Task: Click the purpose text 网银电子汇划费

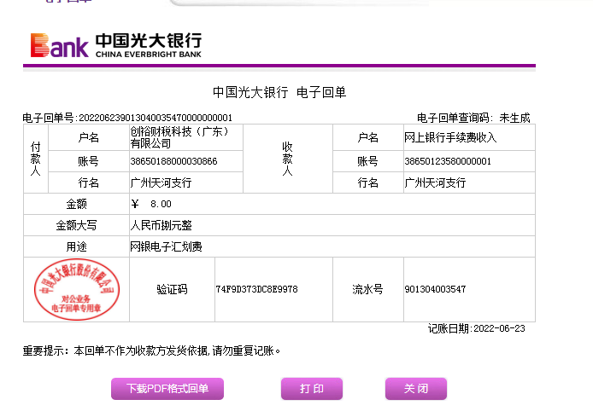Action: click(x=166, y=246)
